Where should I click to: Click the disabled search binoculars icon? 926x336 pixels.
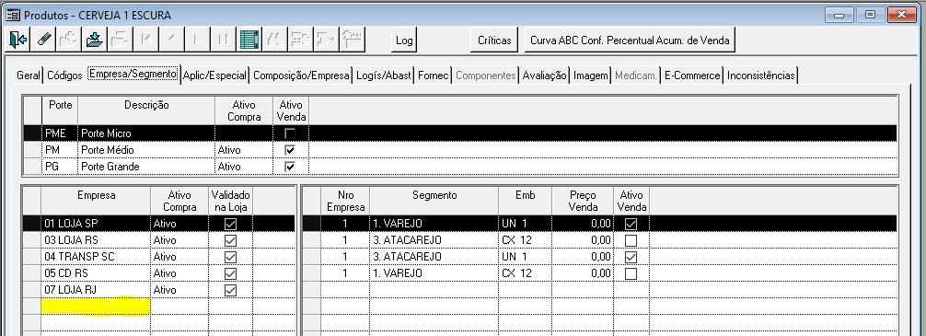pos(274,41)
